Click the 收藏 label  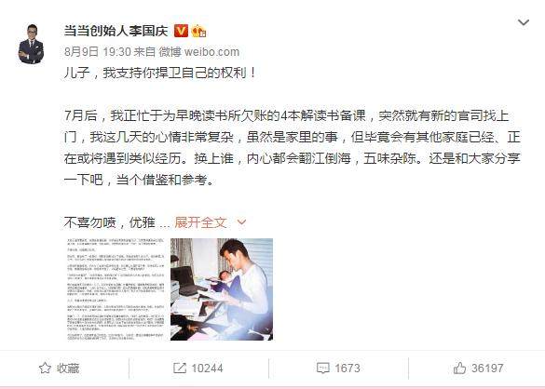pyautogui.click(x=68, y=369)
